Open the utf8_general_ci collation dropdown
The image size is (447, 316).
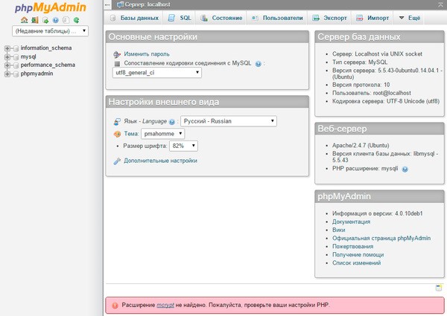point(157,73)
